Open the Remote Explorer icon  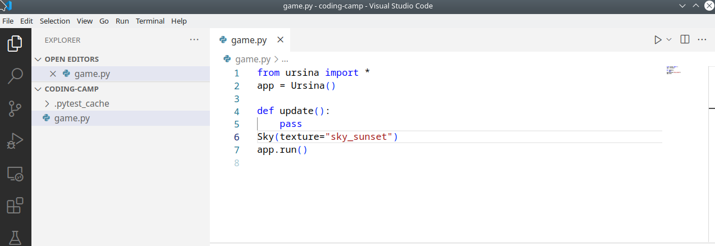click(x=15, y=174)
